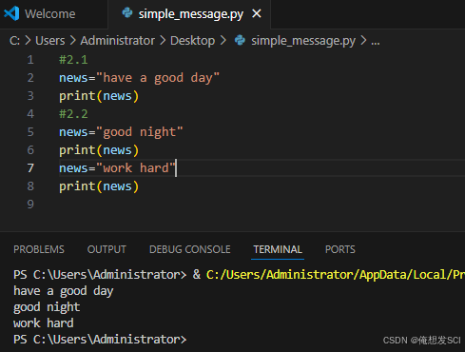Expand chevron after Desktop in breadcrumb

(223, 41)
